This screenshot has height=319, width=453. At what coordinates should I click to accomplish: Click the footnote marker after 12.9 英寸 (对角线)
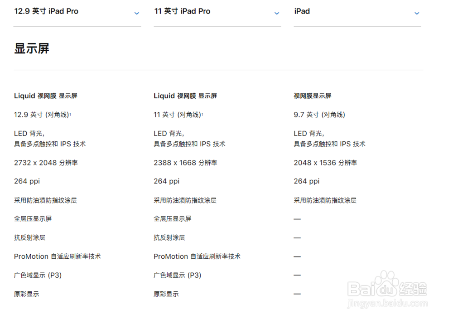pyautogui.click(x=71, y=113)
